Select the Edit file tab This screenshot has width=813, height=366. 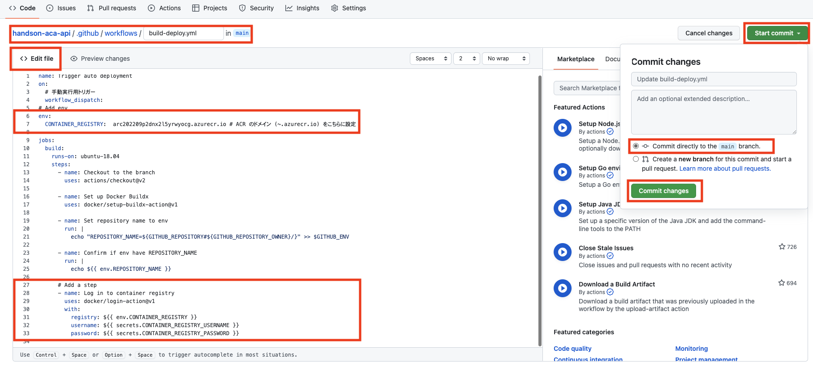pyautogui.click(x=37, y=59)
